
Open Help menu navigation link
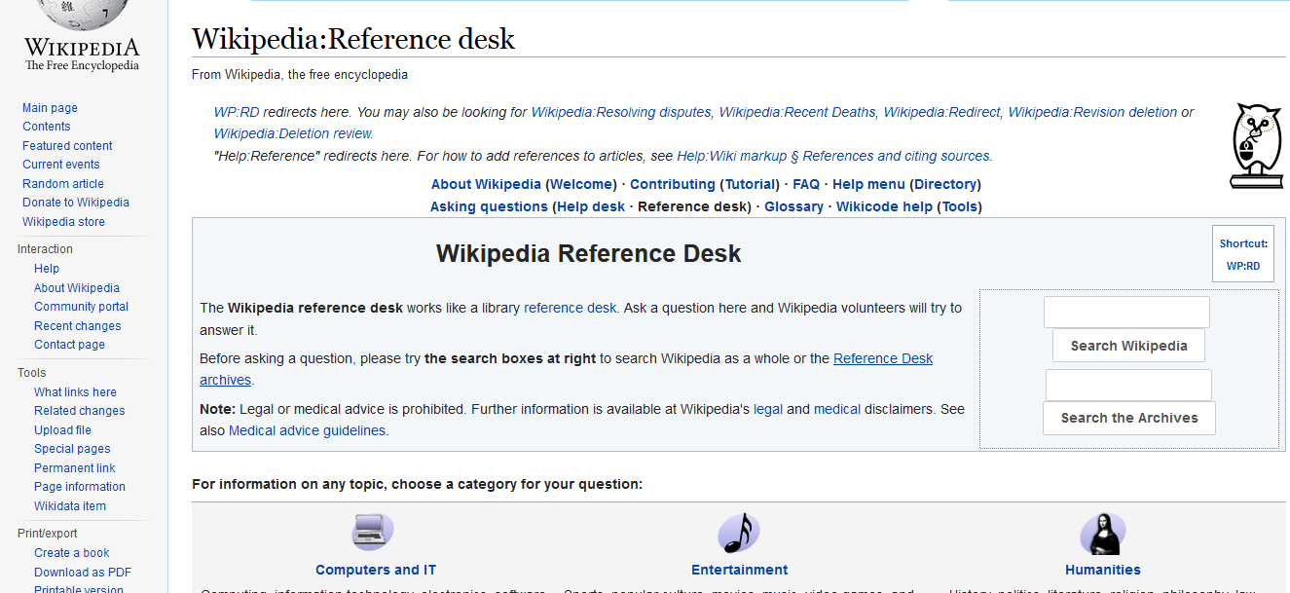point(868,184)
